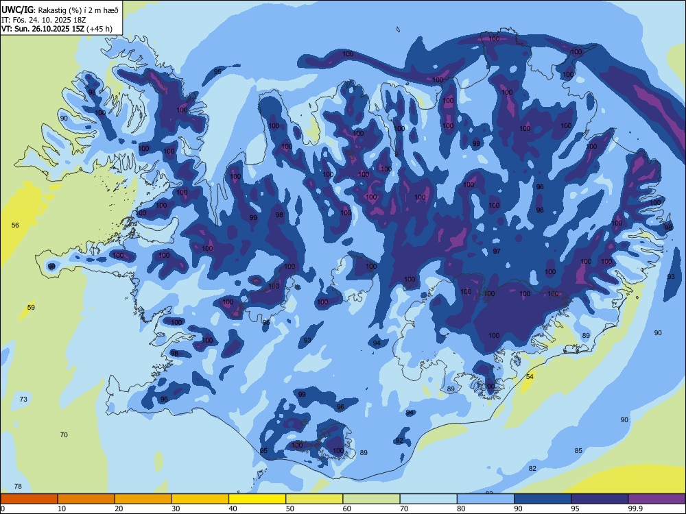
Task: Click the '10' tick label on the legend
Action: pos(62,509)
